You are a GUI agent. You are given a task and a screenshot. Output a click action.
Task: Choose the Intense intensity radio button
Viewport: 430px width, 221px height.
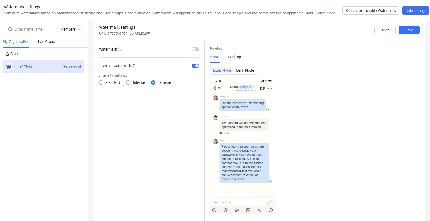pyautogui.click(x=128, y=82)
